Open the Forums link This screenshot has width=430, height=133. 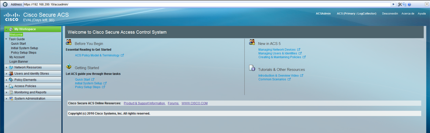point(173,103)
